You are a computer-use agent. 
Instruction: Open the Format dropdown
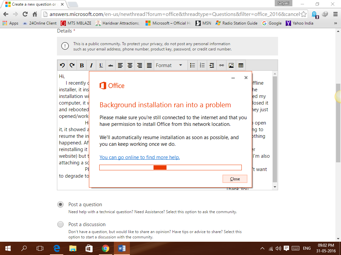click(169, 65)
